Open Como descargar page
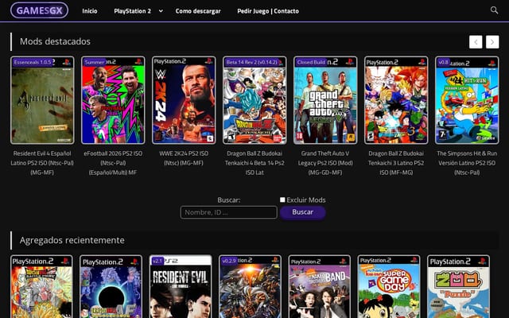This screenshot has width=509, height=318. [198, 11]
